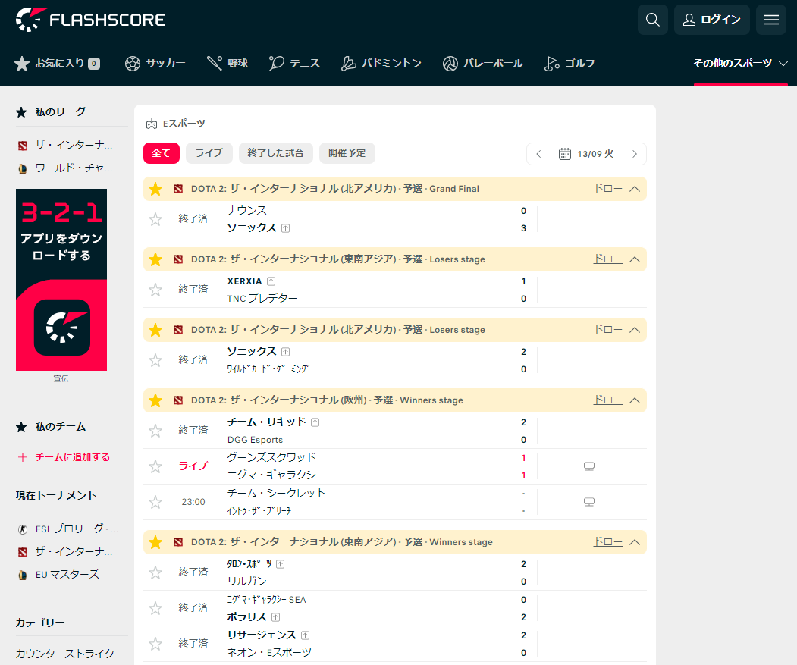
Task: Select the ゴルフ sport icon
Action: point(552,64)
